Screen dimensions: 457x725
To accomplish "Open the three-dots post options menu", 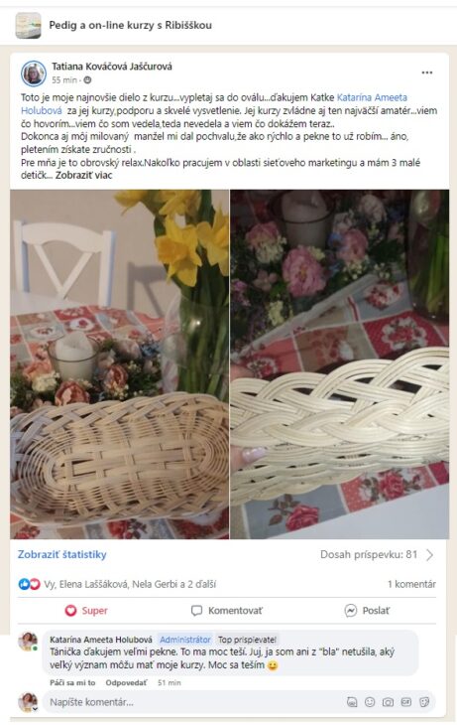I will coord(427,72).
